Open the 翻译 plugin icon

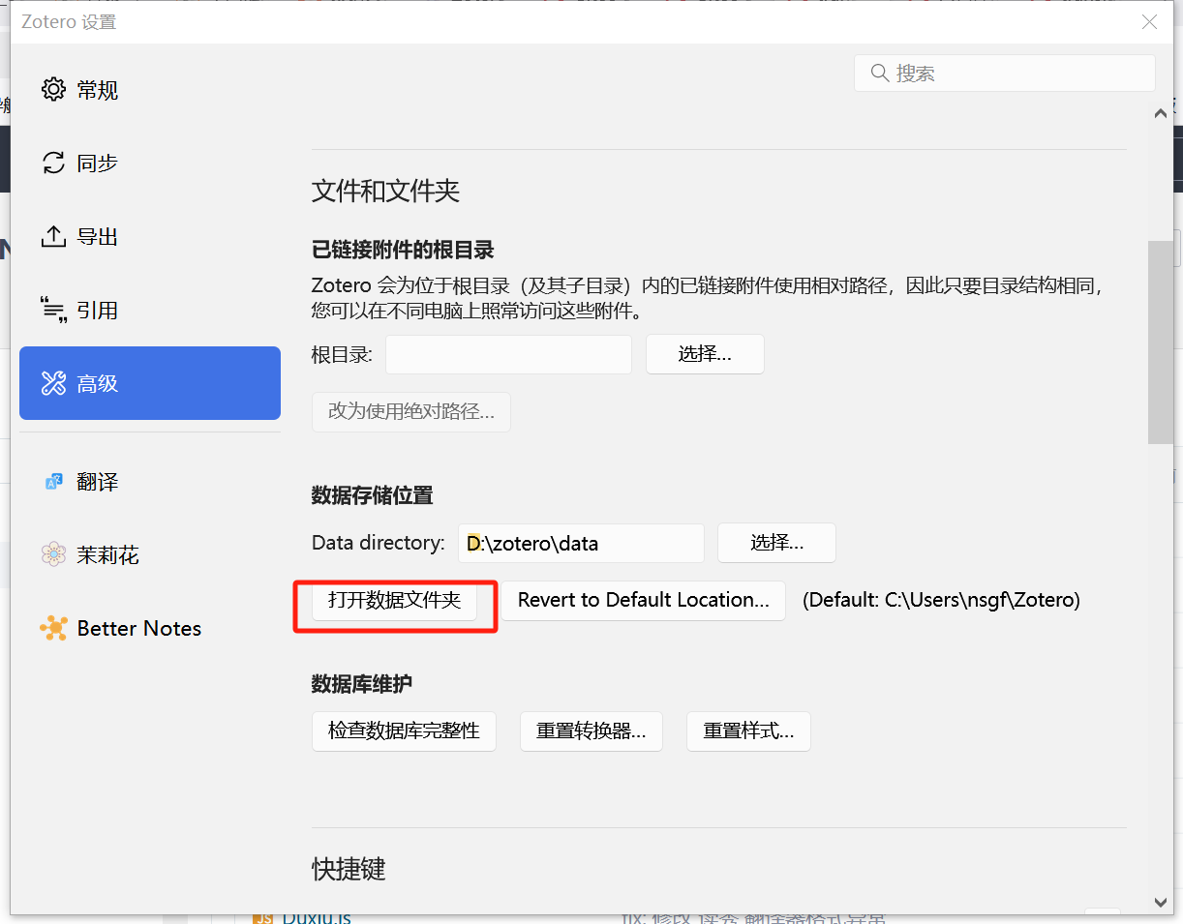53,482
